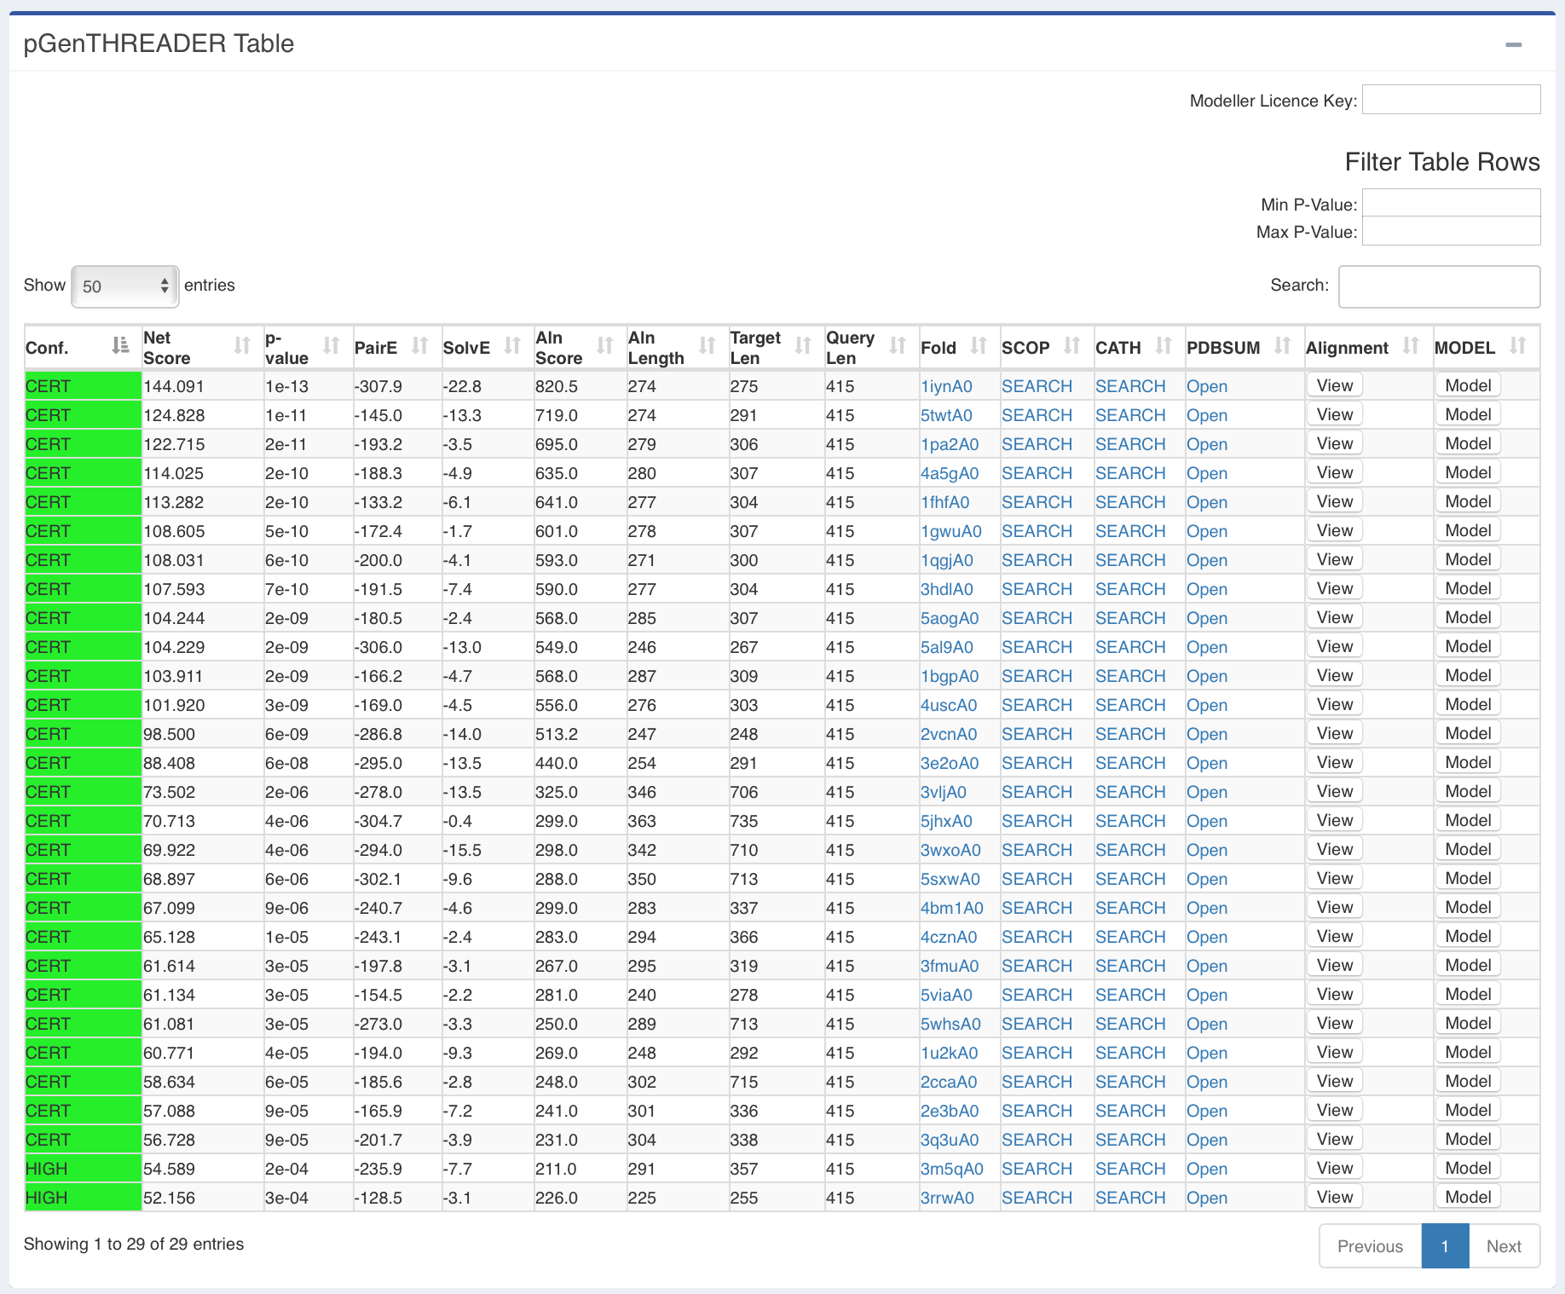The height and width of the screenshot is (1294, 1565).
Task: View alignment for 3rrwA0
Action: click(1335, 1197)
